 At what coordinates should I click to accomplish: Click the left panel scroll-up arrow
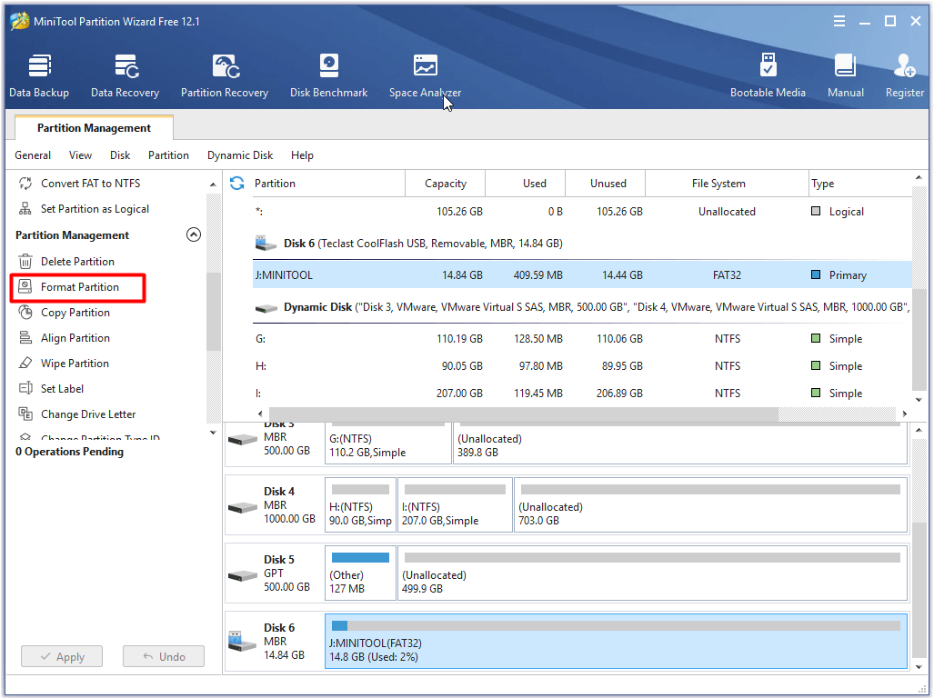[213, 184]
